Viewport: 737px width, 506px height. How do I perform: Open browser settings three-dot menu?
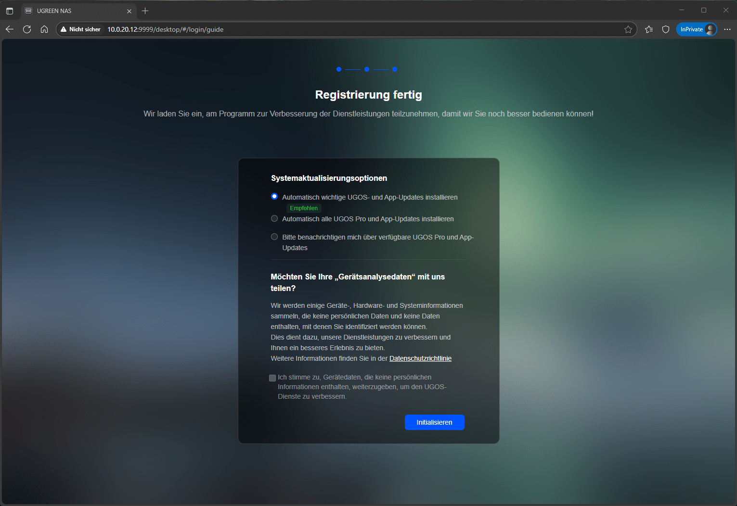coord(727,29)
